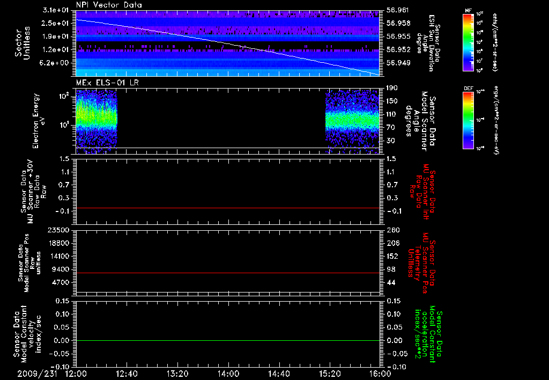The image size is (549, 380).
Task: Click the 14:00 time axis label
Action: point(228,374)
